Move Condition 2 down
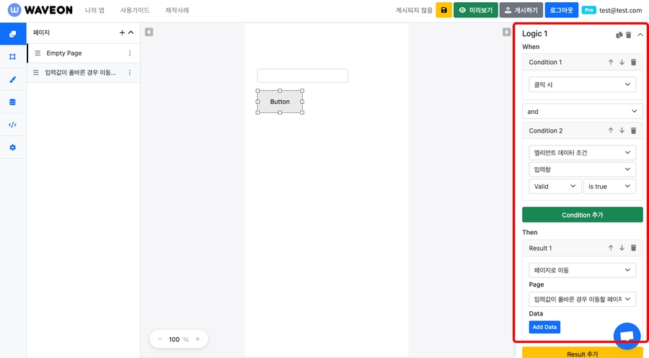Image resolution: width=649 pixels, height=358 pixels. pyautogui.click(x=622, y=130)
